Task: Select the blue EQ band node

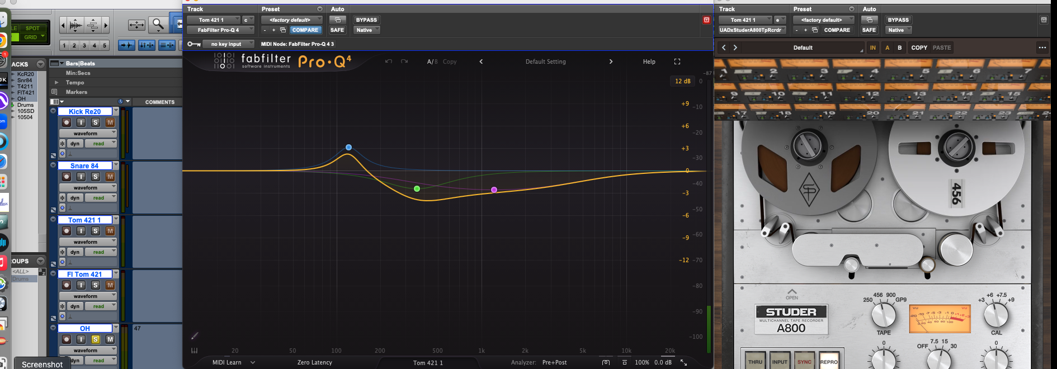Action: (x=348, y=148)
